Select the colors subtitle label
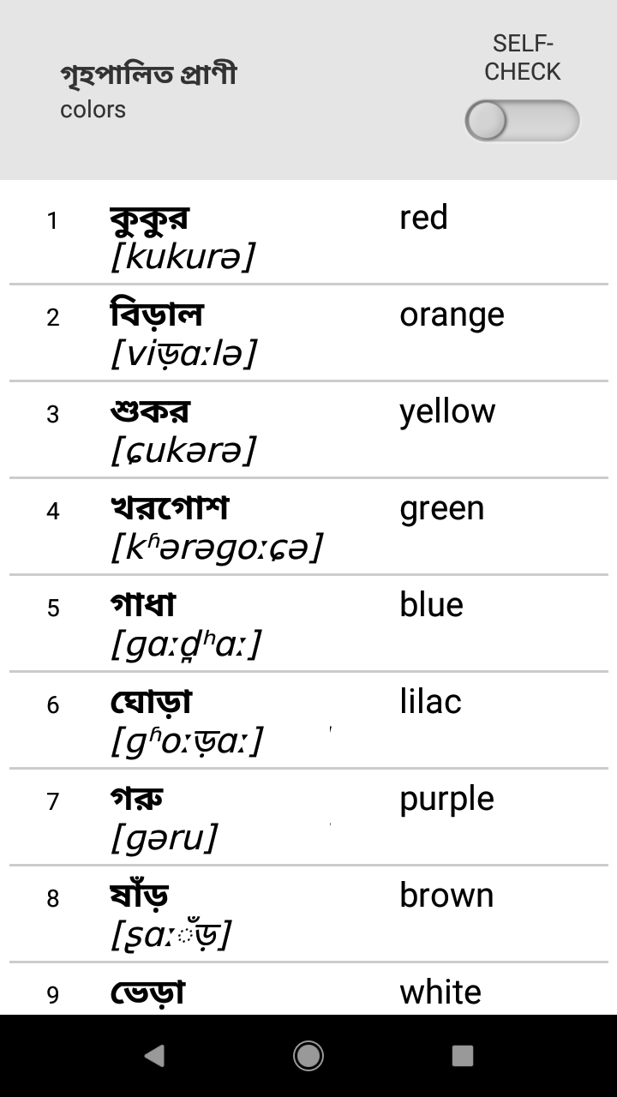The width and height of the screenshot is (617, 1097). (x=93, y=109)
